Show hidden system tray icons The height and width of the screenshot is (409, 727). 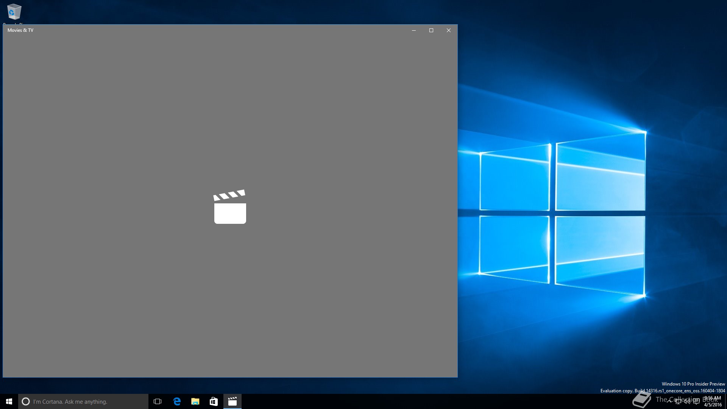tap(669, 401)
